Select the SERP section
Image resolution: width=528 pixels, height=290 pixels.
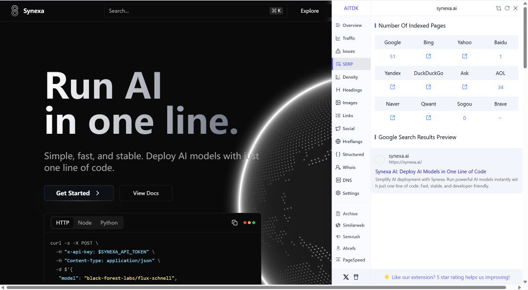tap(351, 64)
